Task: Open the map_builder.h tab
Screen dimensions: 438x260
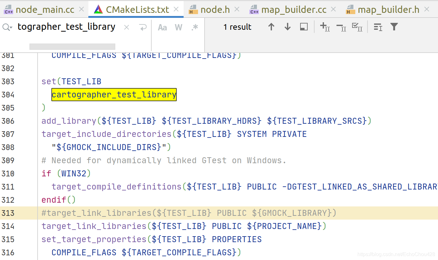Action: click(x=388, y=9)
